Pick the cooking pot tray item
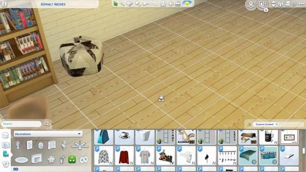This screenshot has height=172, width=306. click(165, 156)
